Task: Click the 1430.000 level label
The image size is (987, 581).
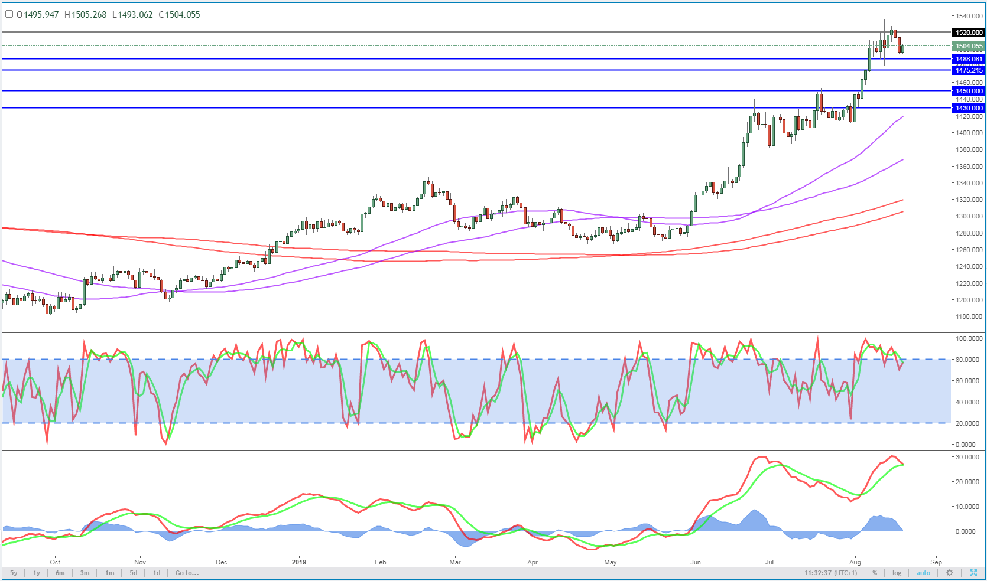Action: click(969, 108)
